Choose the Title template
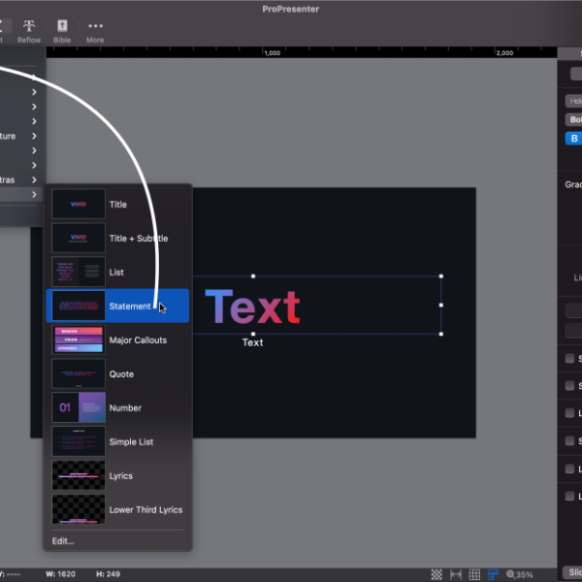The height and width of the screenshot is (582, 582). click(117, 204)
